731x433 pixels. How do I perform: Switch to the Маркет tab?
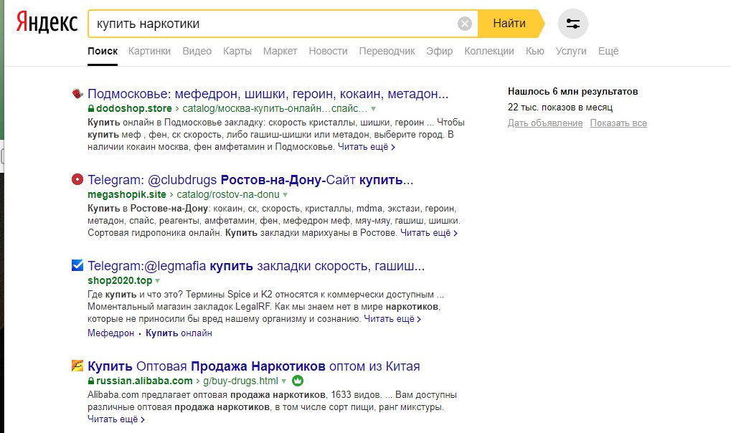(280, 52)
